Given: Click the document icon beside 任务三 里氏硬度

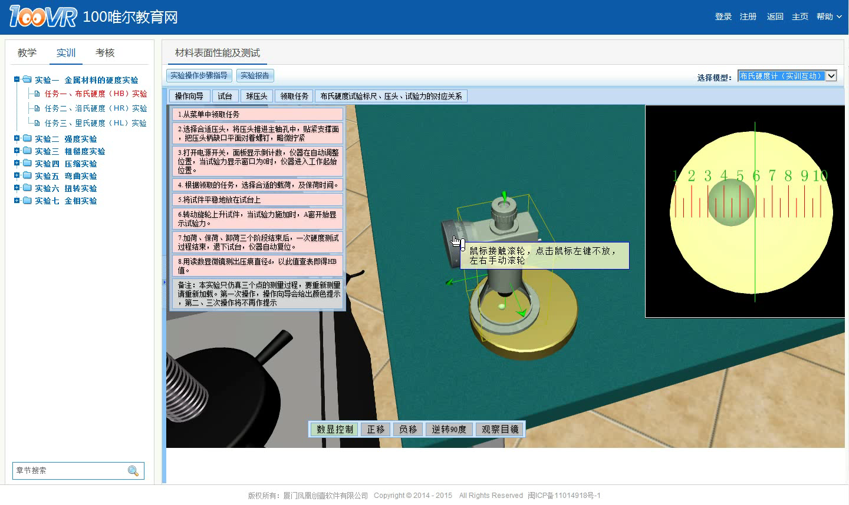Looking at the screenshot, I should click(37, 123).
